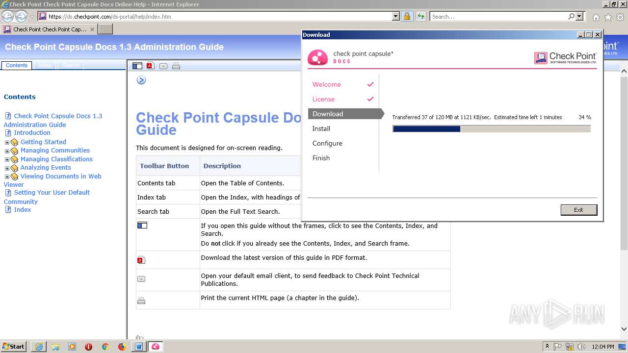
Task: Open the IE Favorites star icon
Action: coord(608,17)
